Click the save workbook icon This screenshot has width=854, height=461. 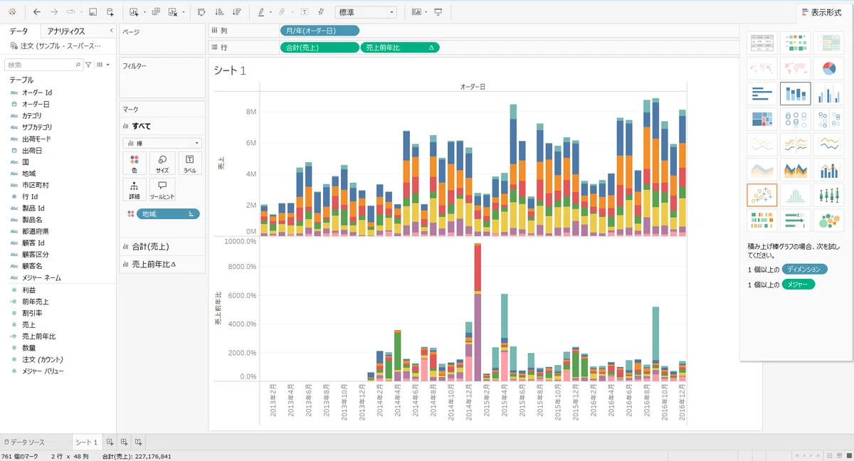(x=93, y=12)
